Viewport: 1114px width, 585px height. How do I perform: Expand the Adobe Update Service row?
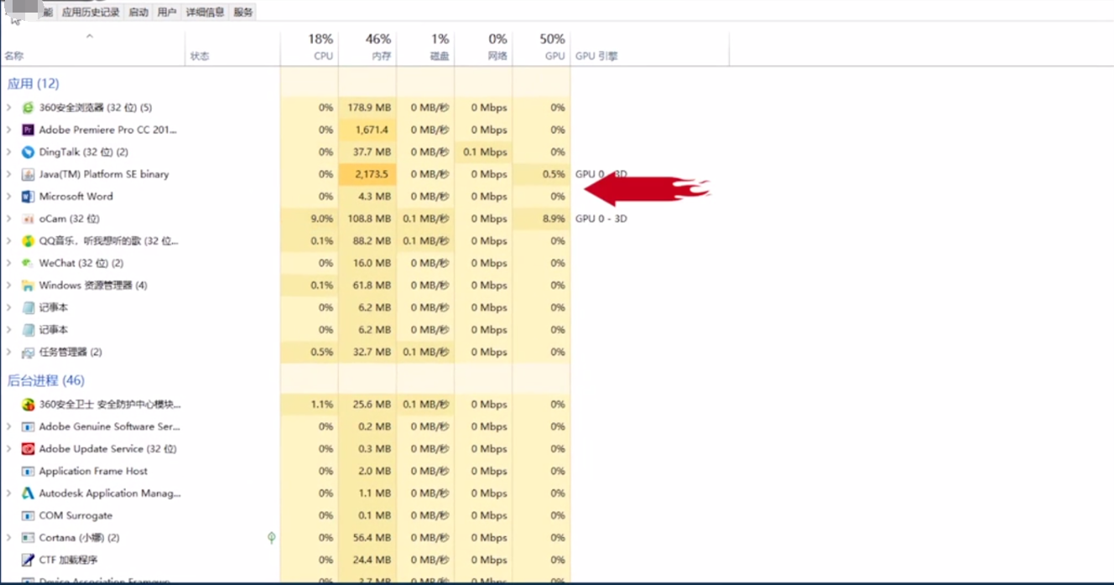pyautogui.click(x=9, y=448)
